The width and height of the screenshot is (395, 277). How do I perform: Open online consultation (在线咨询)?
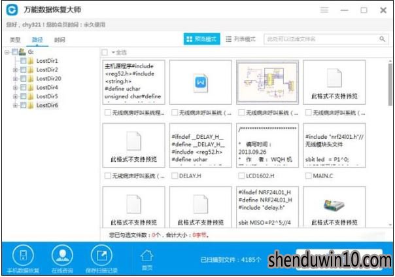coord(62,259)
